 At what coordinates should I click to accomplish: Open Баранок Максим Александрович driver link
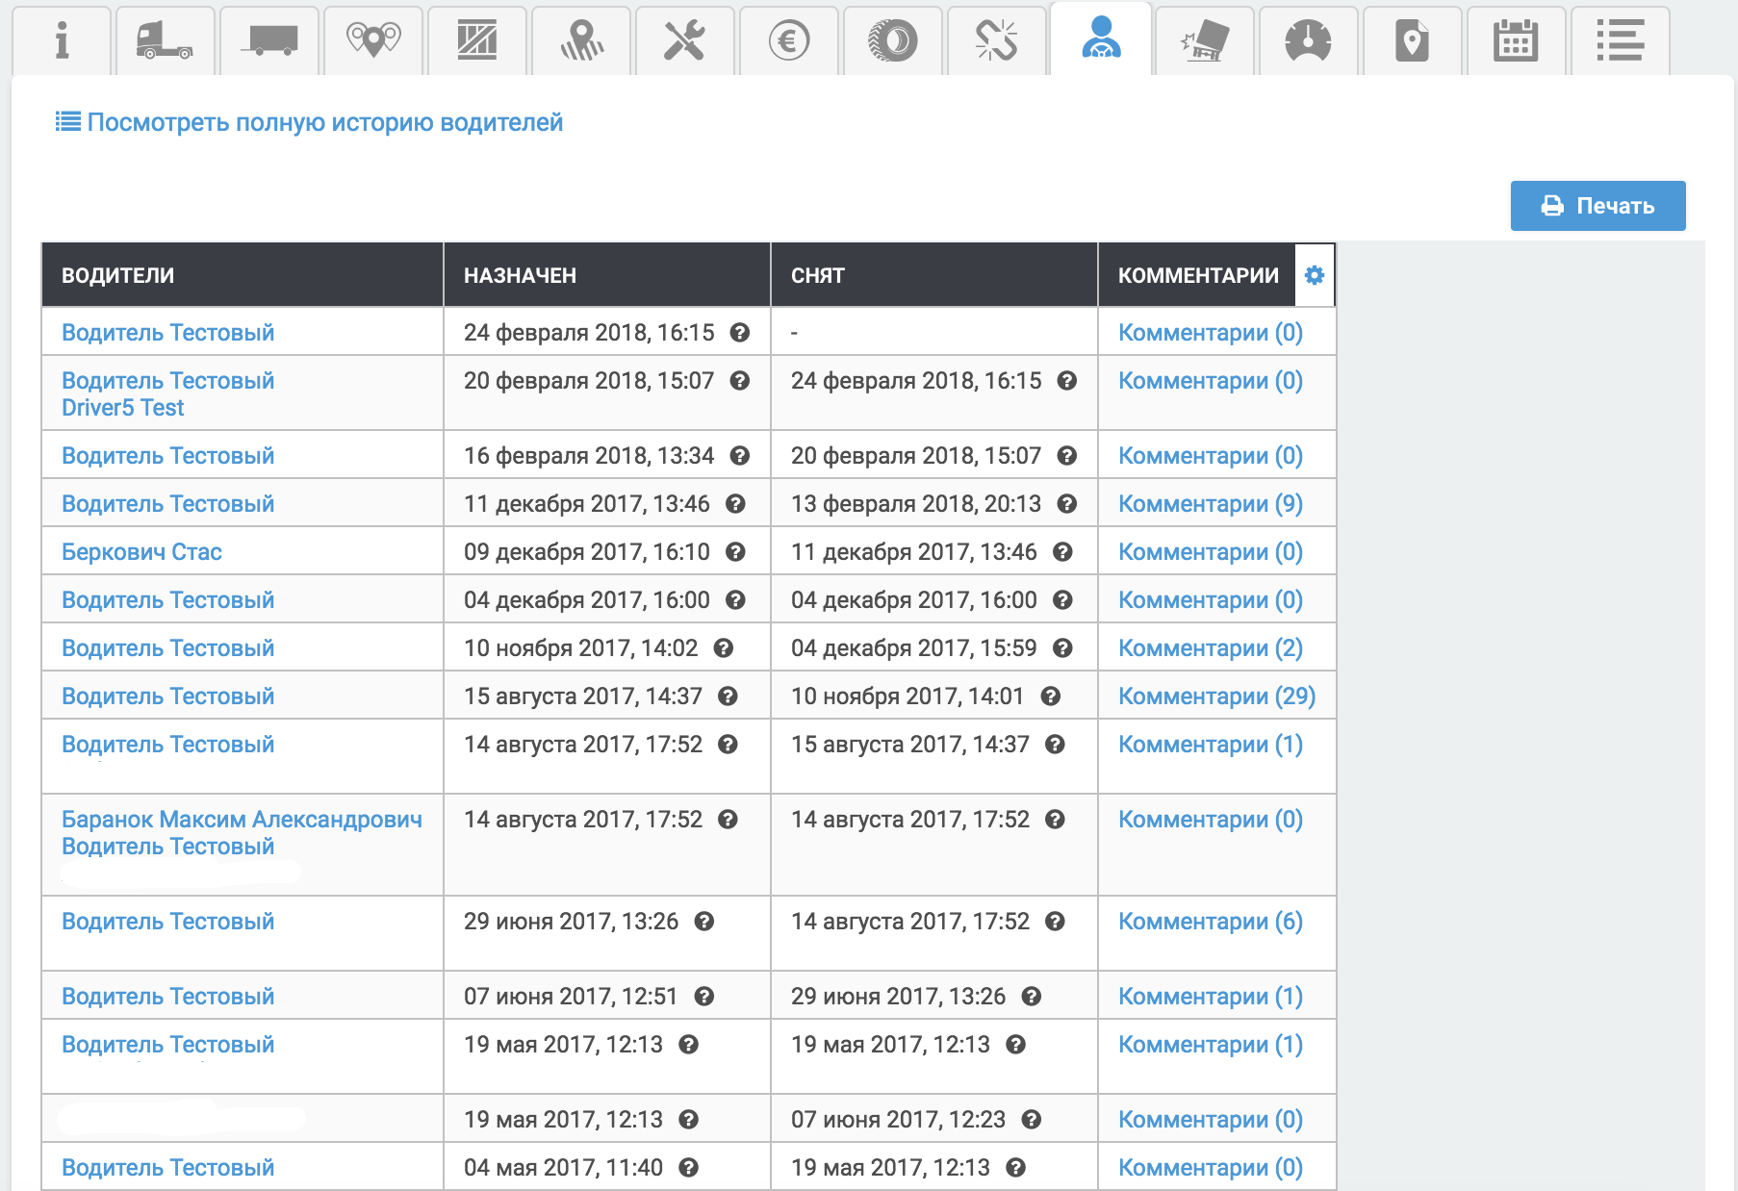242,820
